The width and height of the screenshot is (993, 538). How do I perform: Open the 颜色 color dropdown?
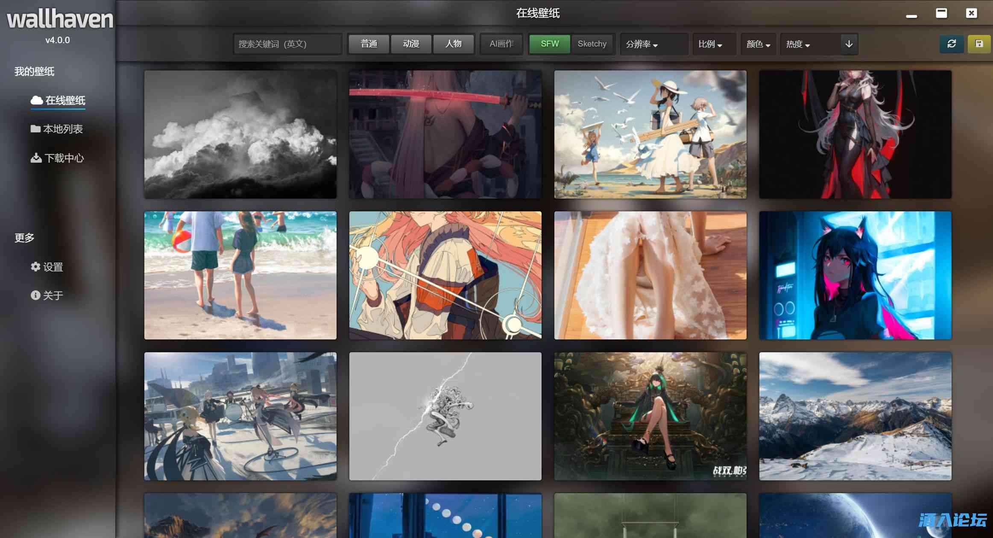[x=758, y=44]
